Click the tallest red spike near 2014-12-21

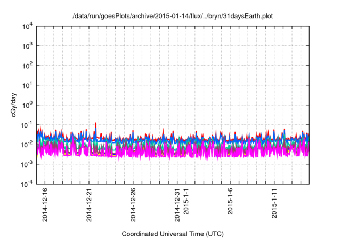click(95, 124)
